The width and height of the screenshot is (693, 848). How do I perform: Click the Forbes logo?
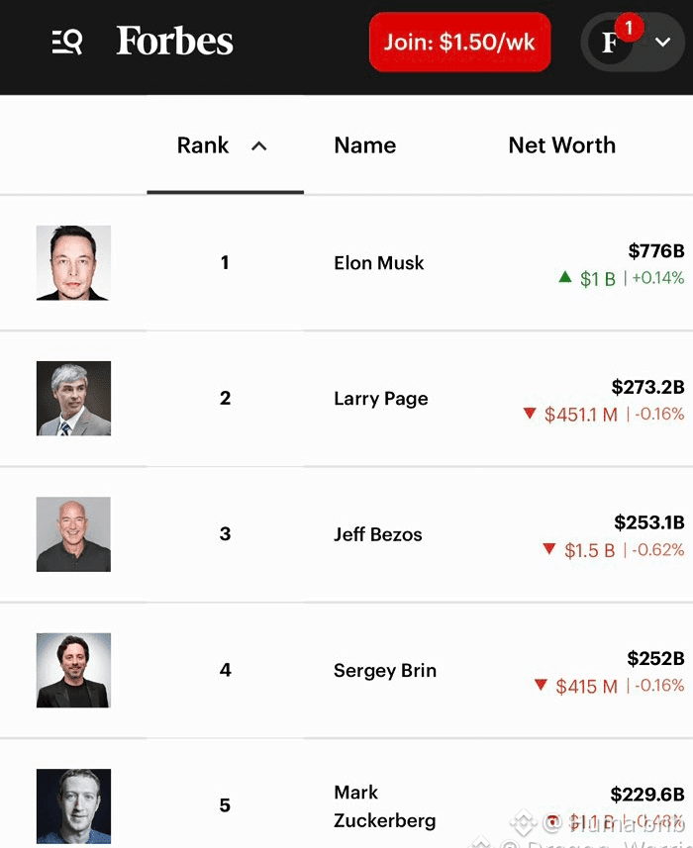175,42
